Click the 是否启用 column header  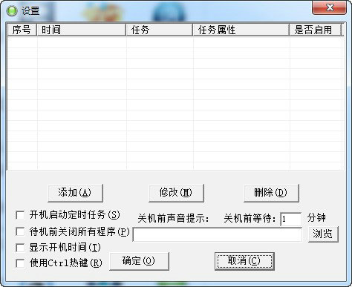[x=316, y=30]
